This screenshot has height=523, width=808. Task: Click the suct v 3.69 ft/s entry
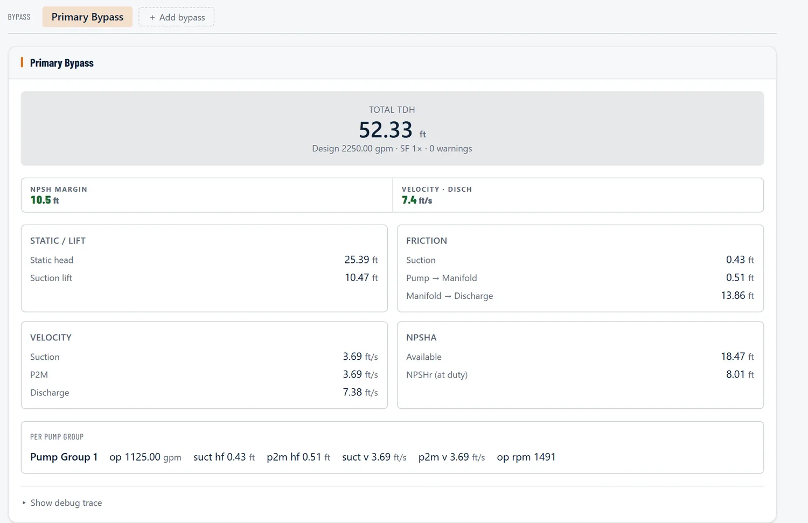tap(374, 457)
